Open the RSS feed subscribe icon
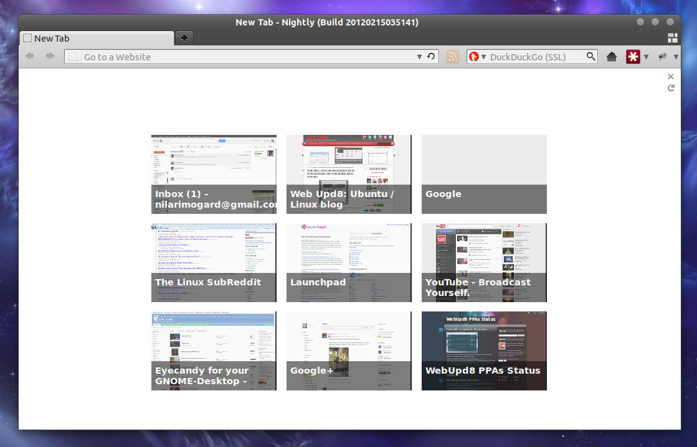 click(452, 57)
